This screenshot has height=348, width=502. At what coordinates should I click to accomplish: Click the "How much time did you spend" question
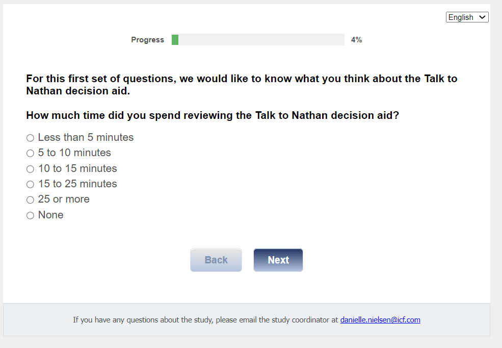pyautogui.click(x=213, y=116)
